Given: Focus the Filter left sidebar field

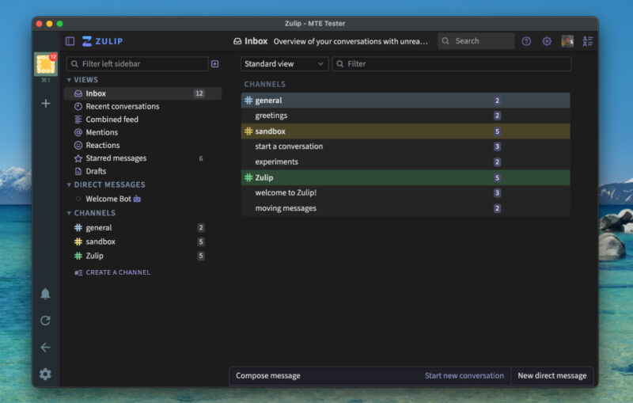Looking at the screenshot, I should (137, 64).
